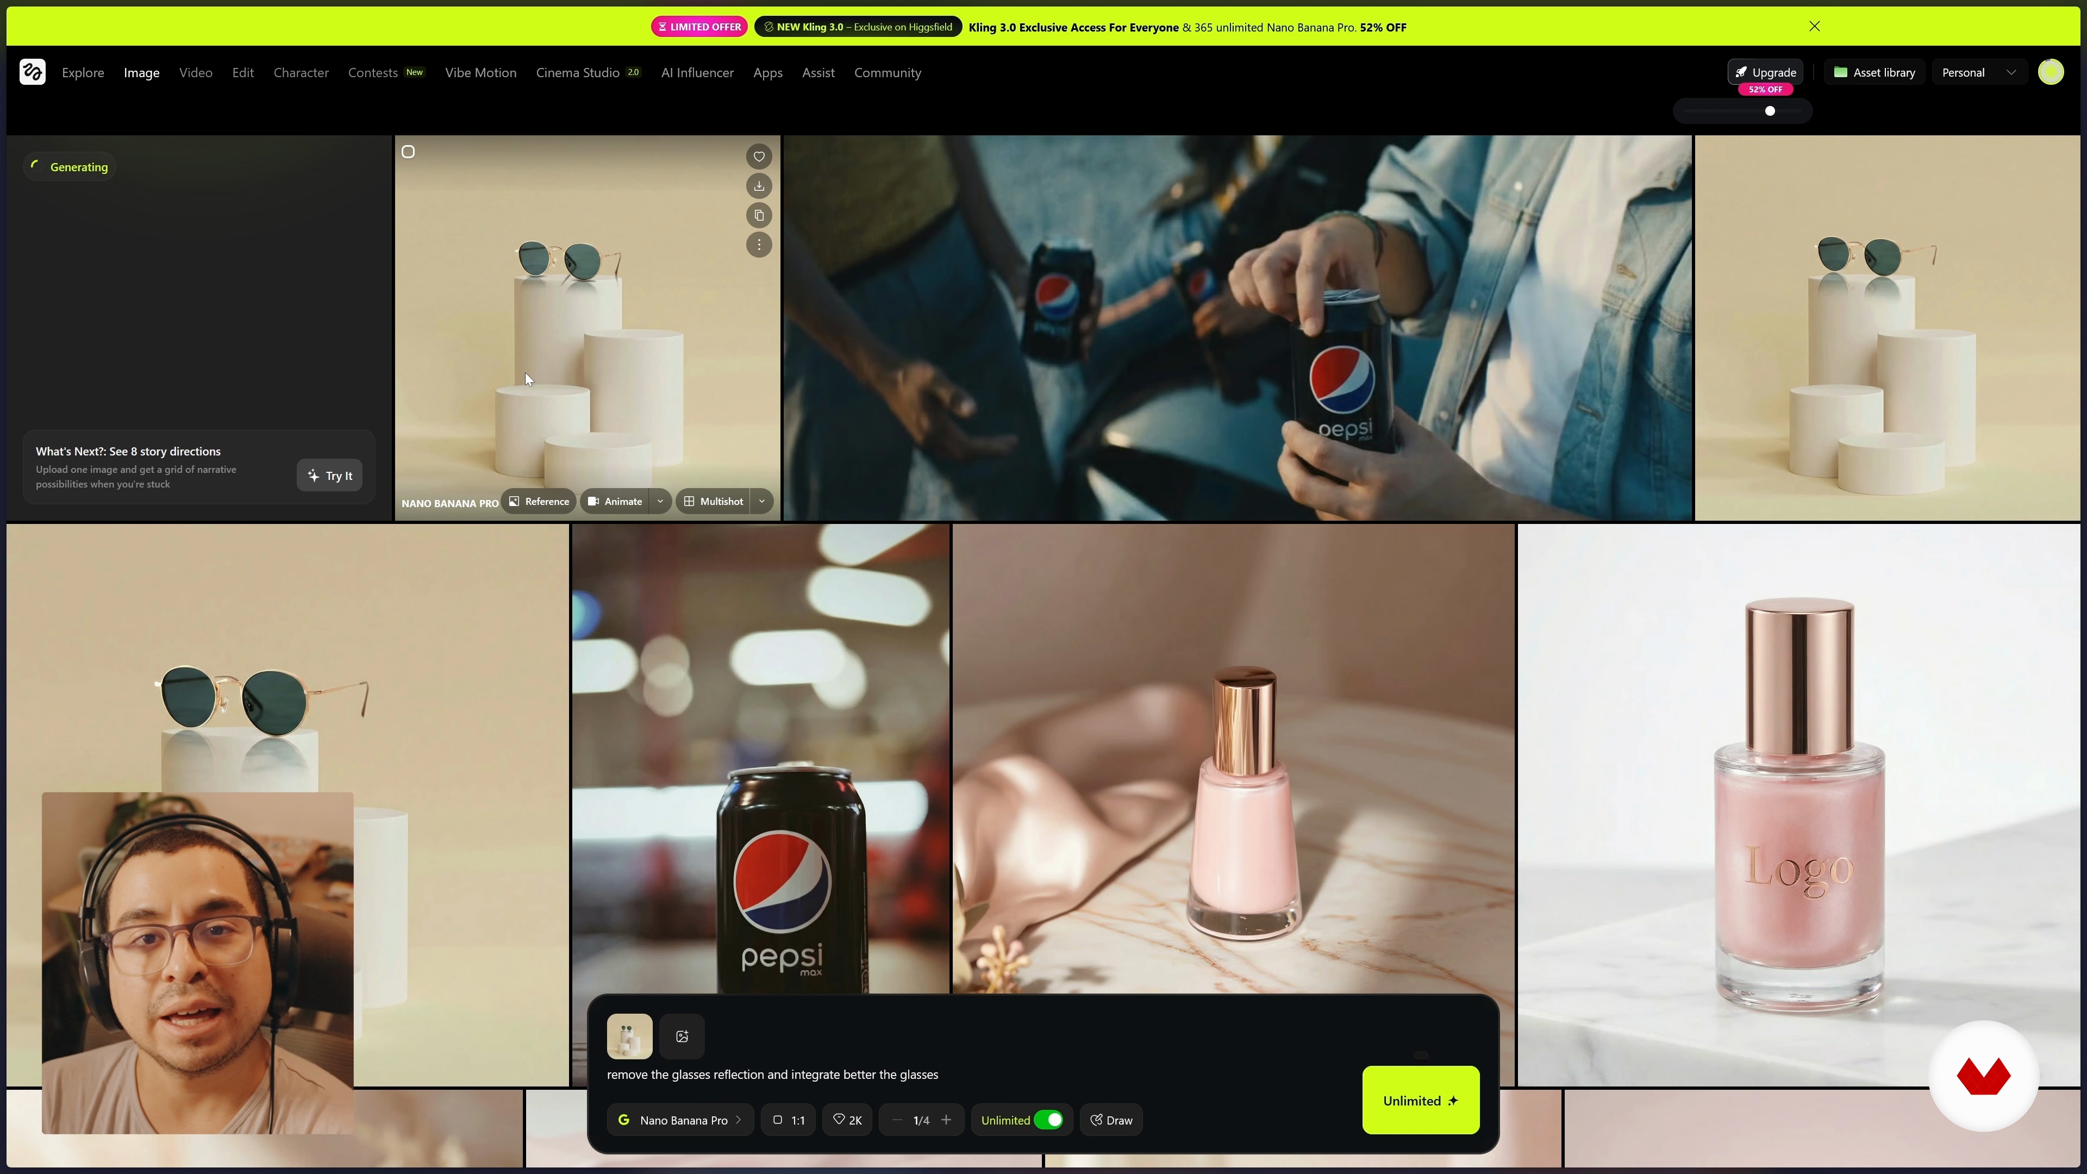This screenshot has width=2087, height=1174.
Task: Expand the Multishot dropdown arrow
Action: (x=761, y=502)
